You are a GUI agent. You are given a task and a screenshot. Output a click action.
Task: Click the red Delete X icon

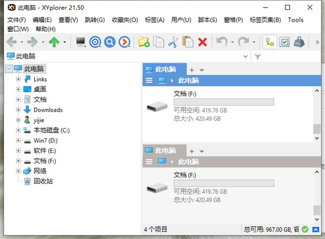point(203,42)
